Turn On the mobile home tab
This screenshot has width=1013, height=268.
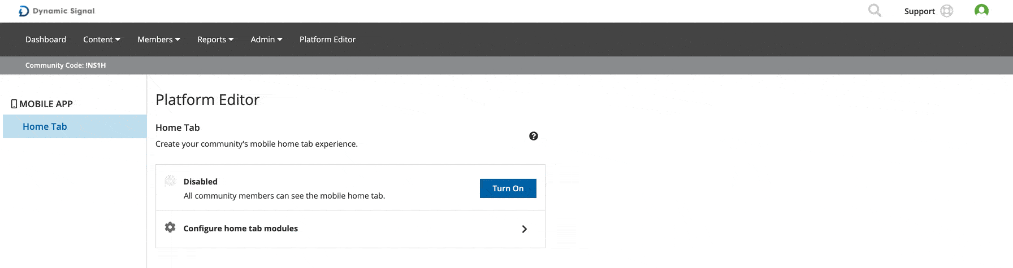tap(508, 188)
